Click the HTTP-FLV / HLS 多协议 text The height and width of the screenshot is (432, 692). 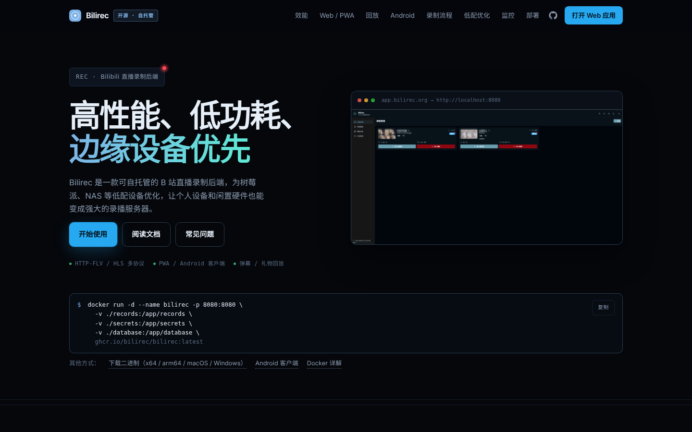tap(110, 264)
